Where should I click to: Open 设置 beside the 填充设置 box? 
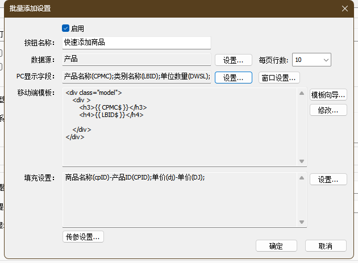(328, 179)
